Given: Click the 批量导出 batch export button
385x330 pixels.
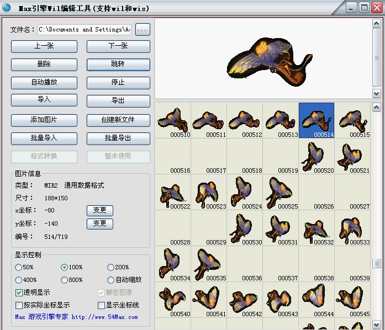Looking at the screenshot, I should point(118,138).
